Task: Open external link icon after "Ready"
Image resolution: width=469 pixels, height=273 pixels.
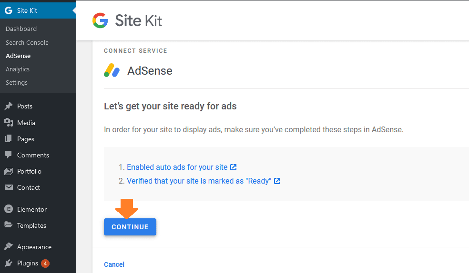Action: 277,181
